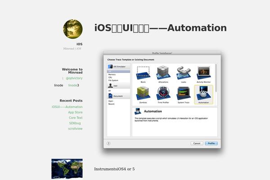Open the linode3 link
Screen dimensions: 270x180
(x=73, y=85)
